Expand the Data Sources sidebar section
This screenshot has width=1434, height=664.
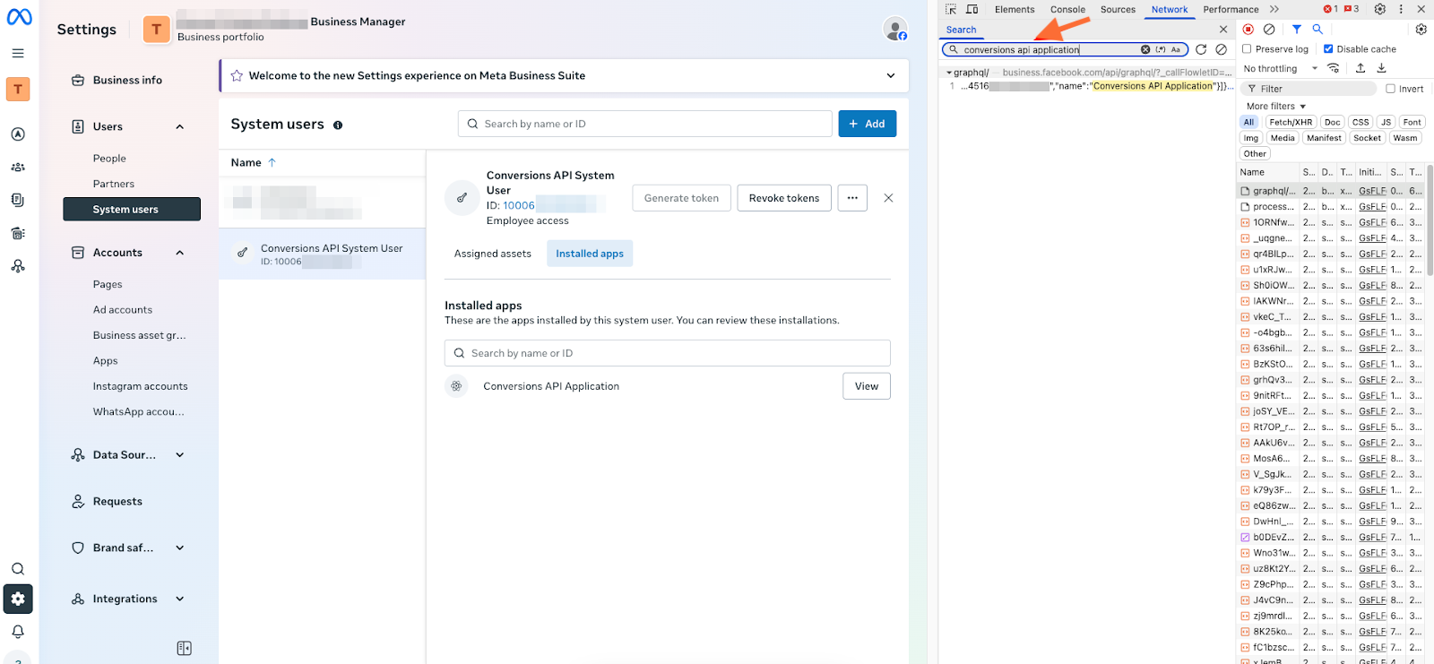pyautogui.click(x=180, y=455)
